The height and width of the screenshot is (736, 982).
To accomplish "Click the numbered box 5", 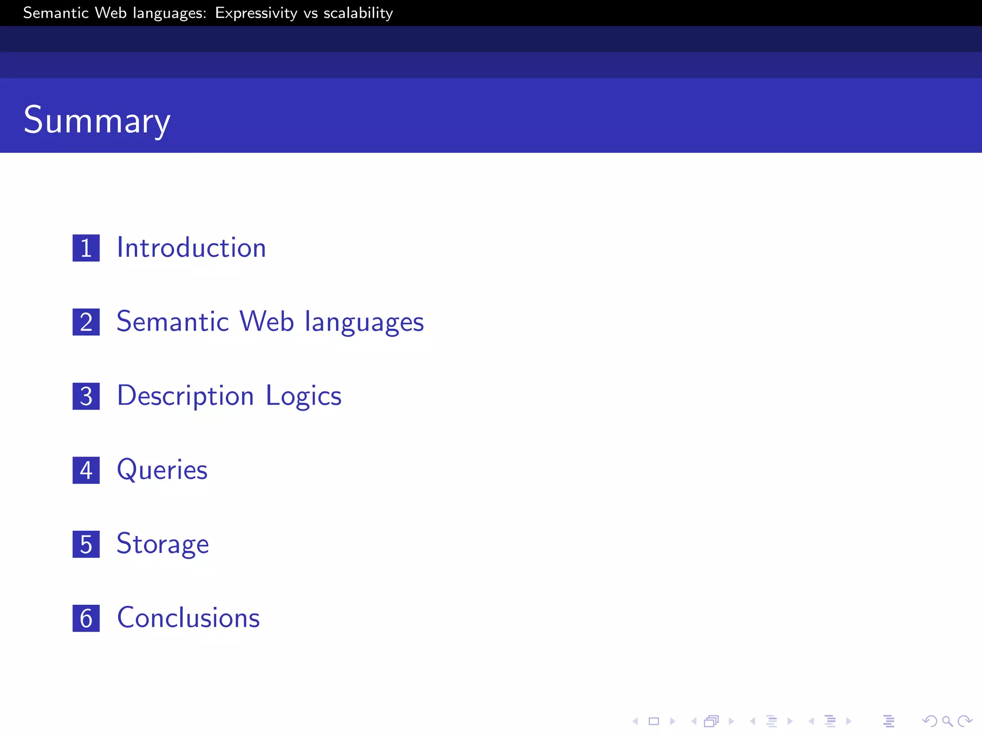I will click(86, 544).
